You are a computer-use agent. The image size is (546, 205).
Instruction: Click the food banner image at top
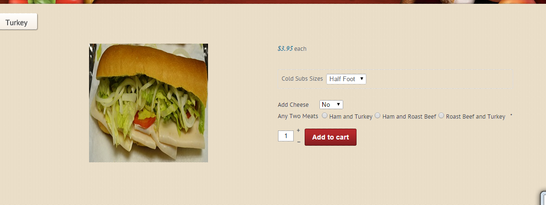click(273, 2)
